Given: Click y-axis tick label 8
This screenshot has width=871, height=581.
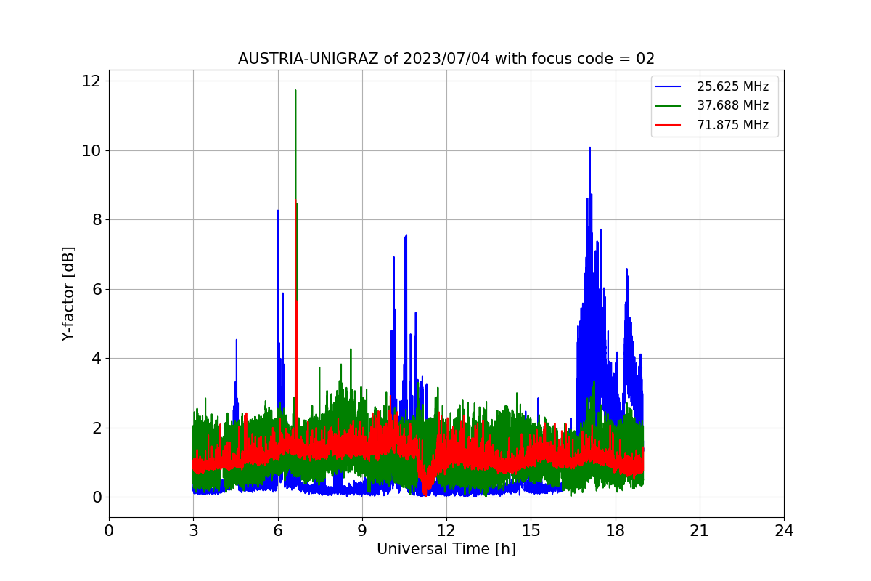Looking at the screenshot, I should coord(95,219).
